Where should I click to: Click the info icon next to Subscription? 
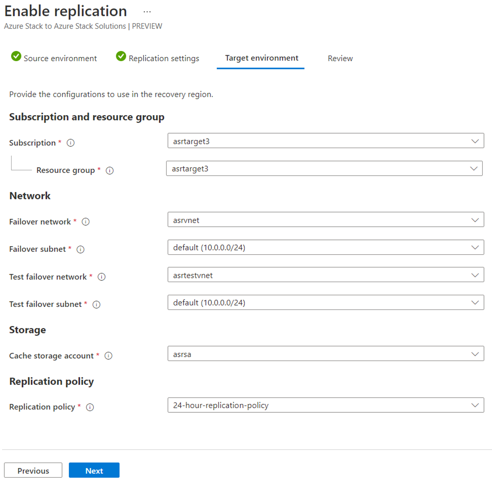71,143
